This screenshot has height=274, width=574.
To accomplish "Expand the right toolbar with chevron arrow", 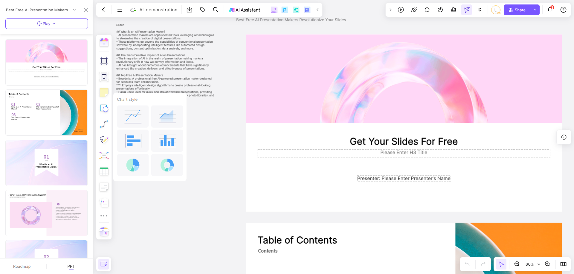I will tap(390, 10).
